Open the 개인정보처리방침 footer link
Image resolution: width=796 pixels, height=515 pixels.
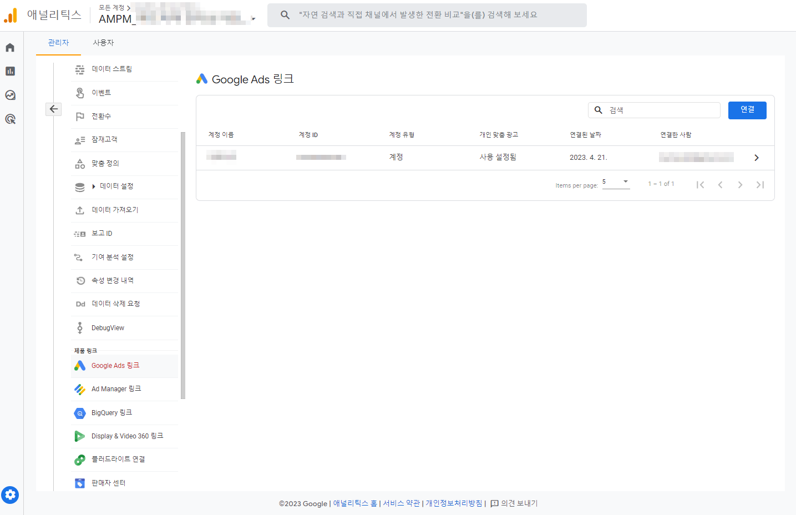[454, 503]
